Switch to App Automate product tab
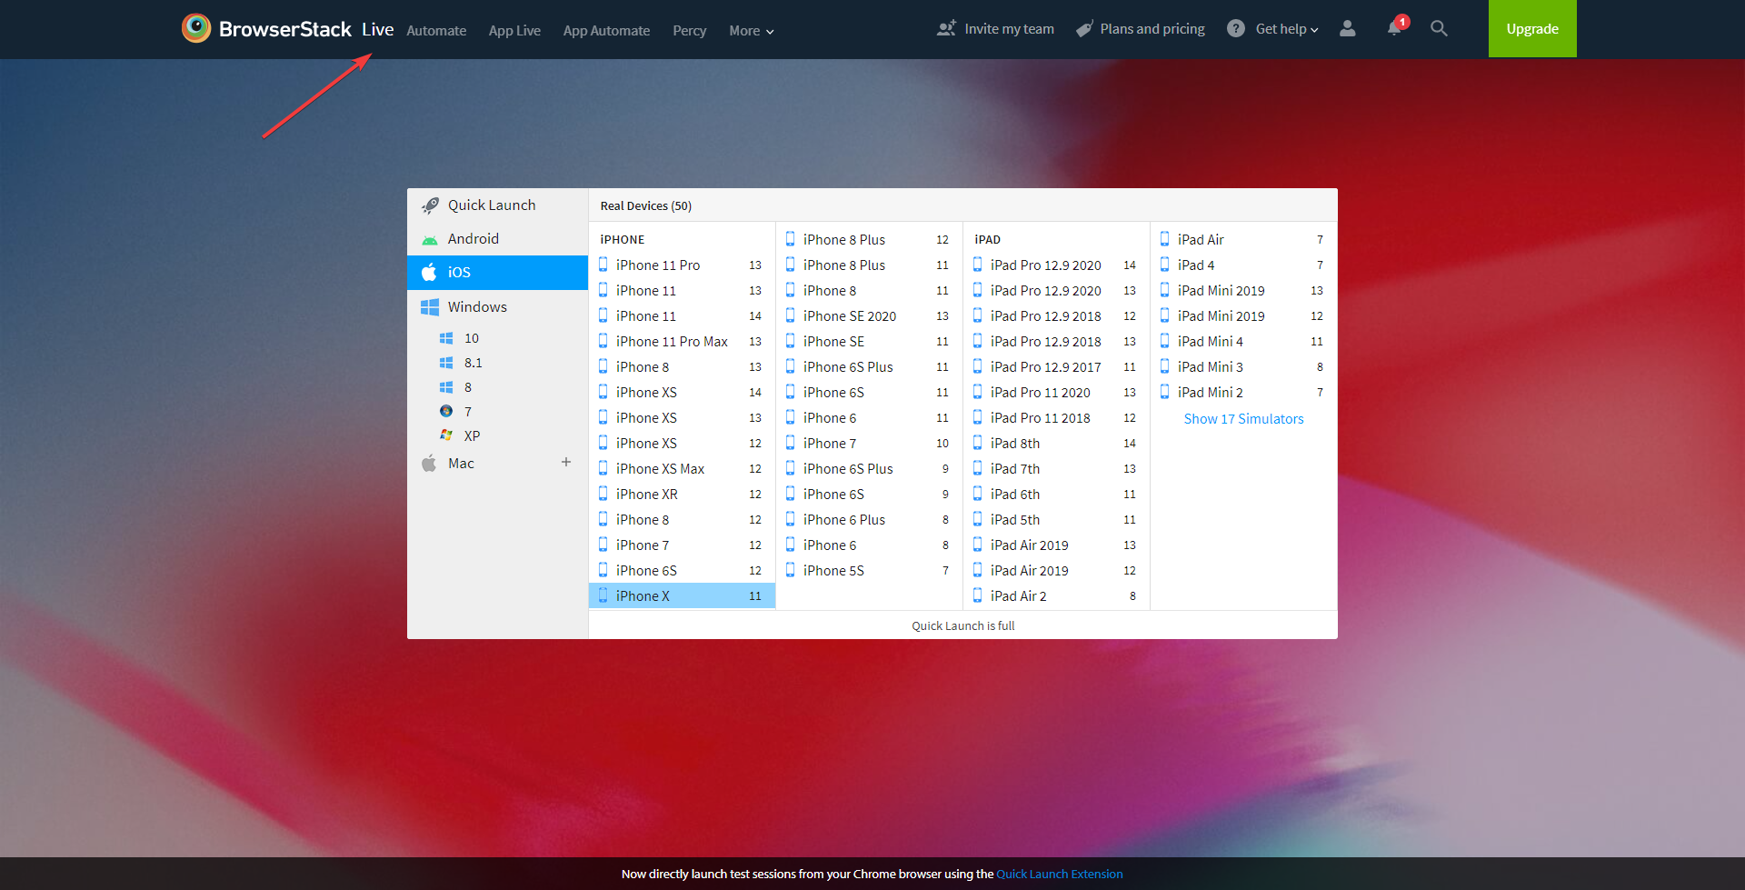 (606, 31)
